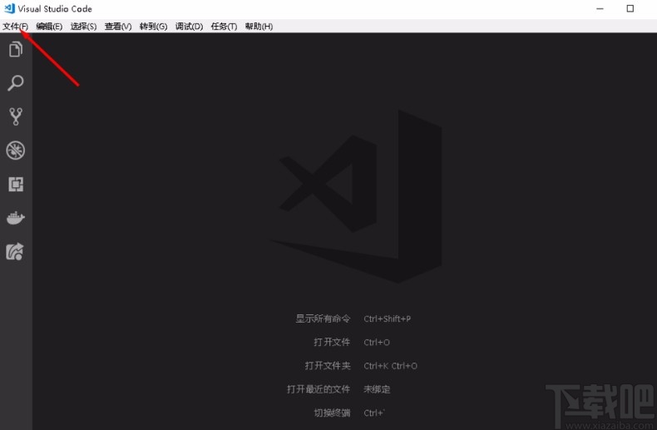Open the 帮助(H) menu
The image size is (657, 430).
point(259,27)
